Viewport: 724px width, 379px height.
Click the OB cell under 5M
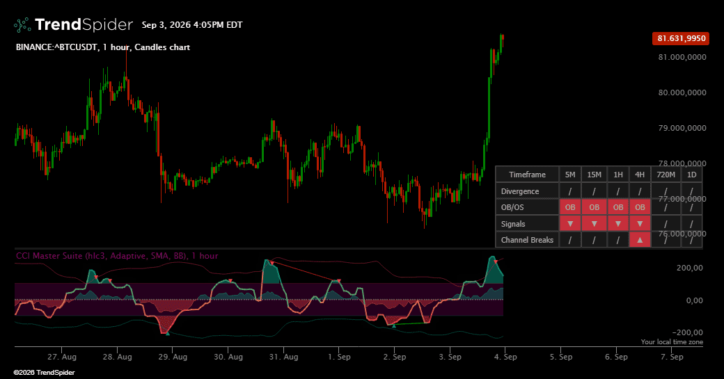[x=570, y=207]
